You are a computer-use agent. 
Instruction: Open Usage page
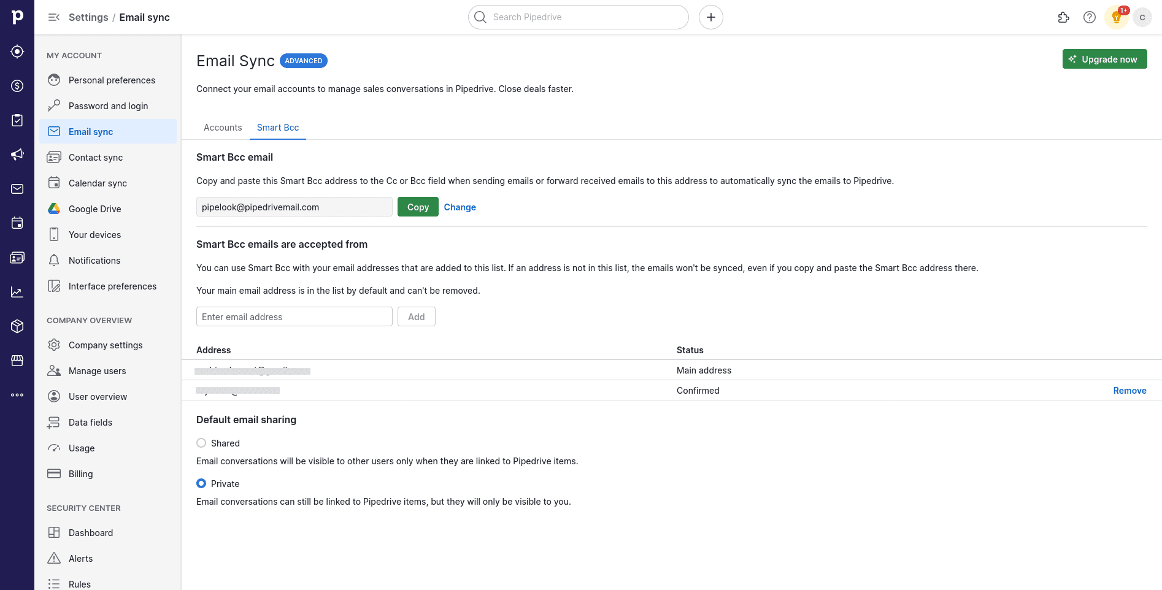(x=108, y=448)
